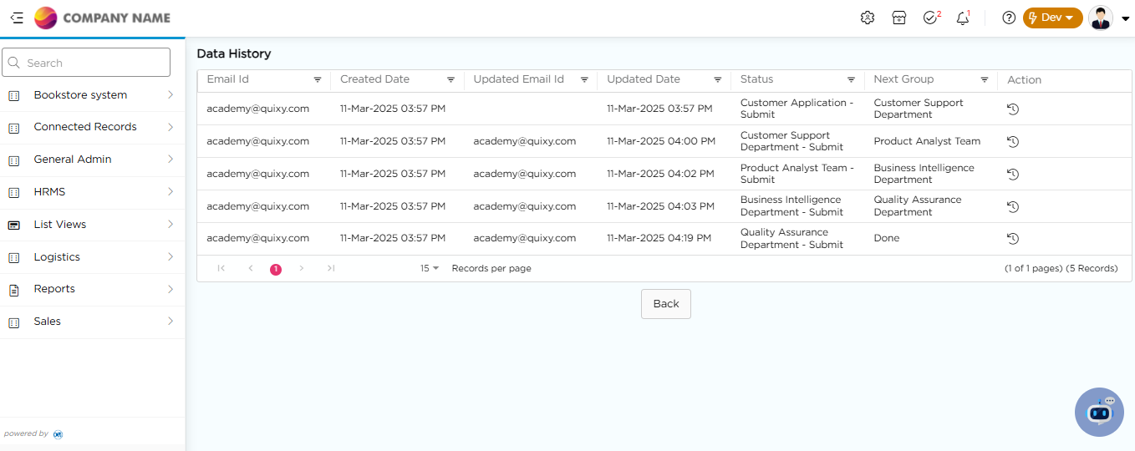Expand the HRMS sidebar menu
Viewport: 1135px width, 451px height.
tap(92, 192)
